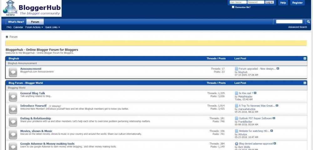Click the Help button
This screenshot has height=150, width=313.
click(283, 2)
